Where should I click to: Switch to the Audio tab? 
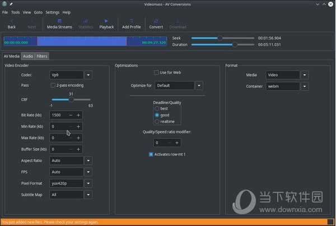pyautogui.click(x=28, y=57)
